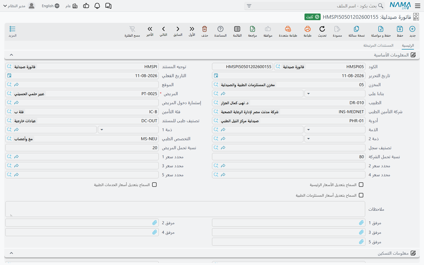Screen dimensions: 424x265
Task: Open the notifications bell icon
Action: click(97, 6)
